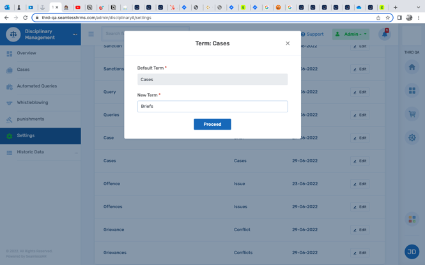The image size is (425, 265).
Task: Toggle the hamburger menu icon
Action: pos(91,34)
